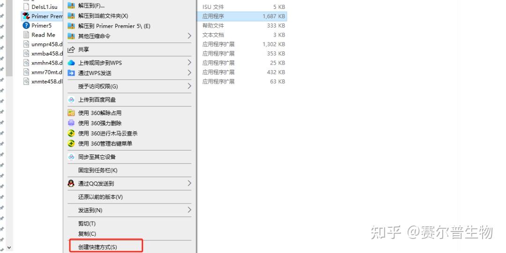Choose 剪切(T) menu entry
The image size is (506, 253).
tap(87, 224)
